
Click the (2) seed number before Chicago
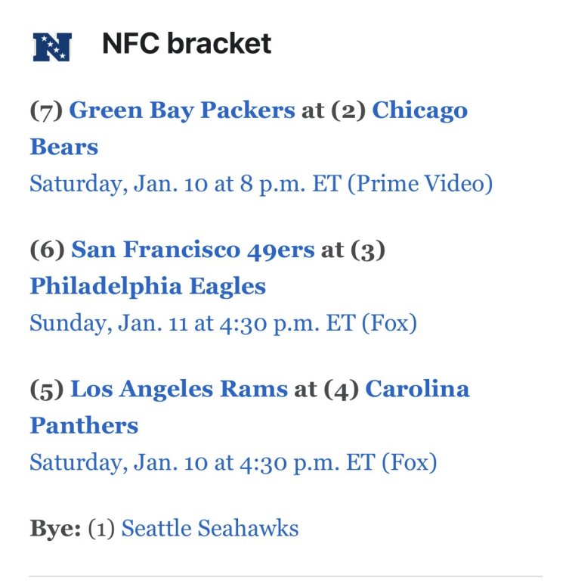click(348, 110)
